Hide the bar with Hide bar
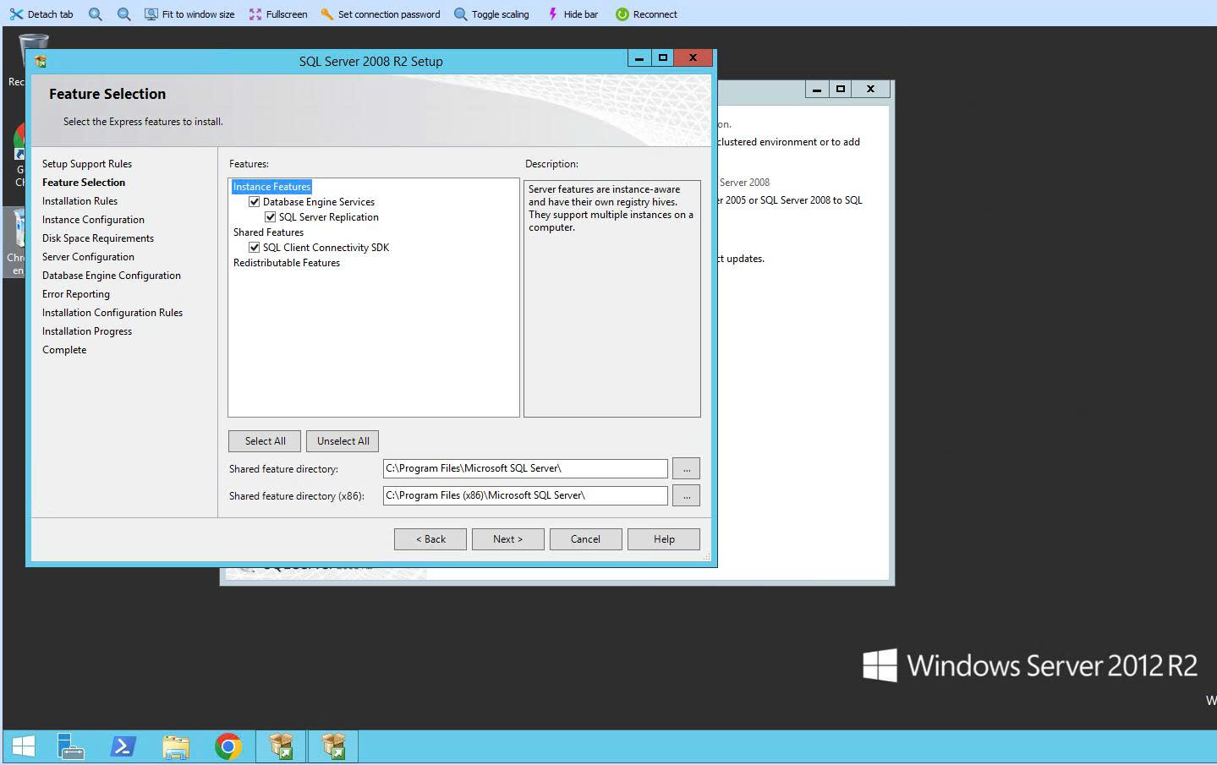The image size is (1217, 765). click(x=573, y=14)
